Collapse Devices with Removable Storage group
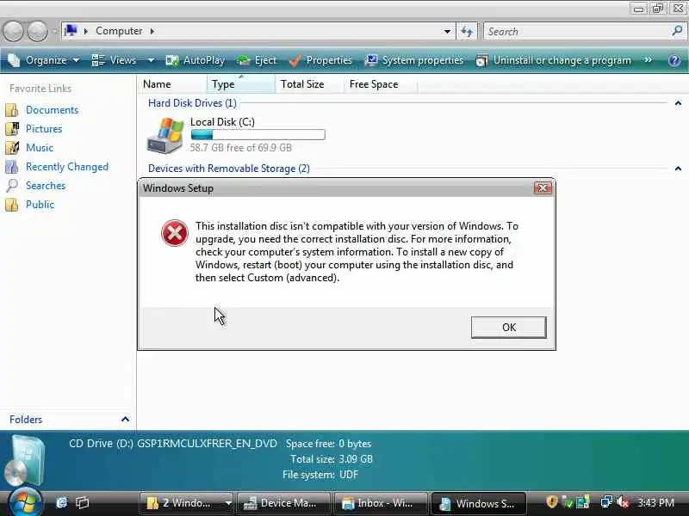This screenshot has height=516, width=689. click(678, 169)
